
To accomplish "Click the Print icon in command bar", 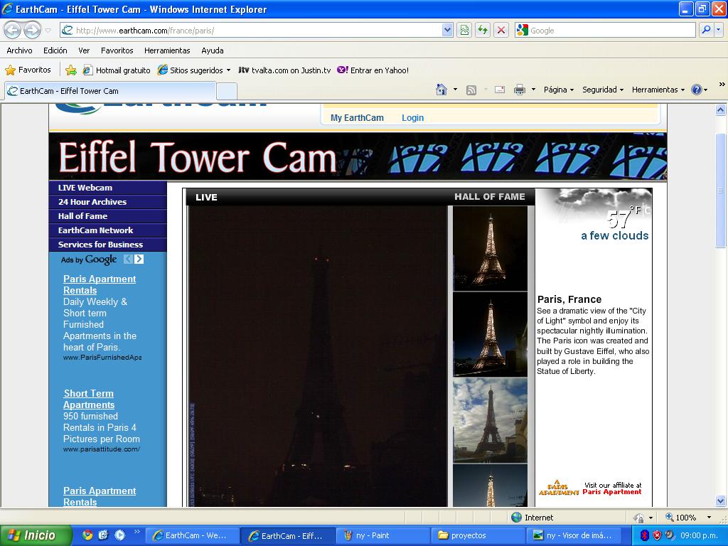I will coord(520,90).
